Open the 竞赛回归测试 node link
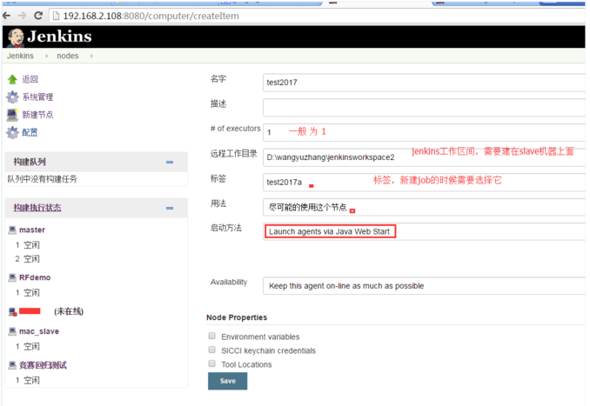590x406 pixels. click(43, 365)
